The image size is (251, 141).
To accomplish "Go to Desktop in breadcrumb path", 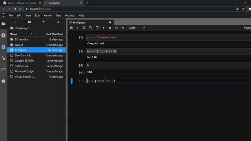I will (x=22, y=28).
